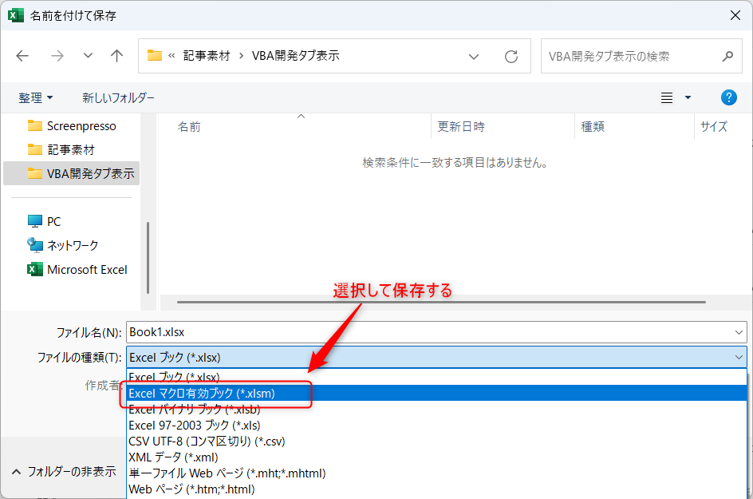Image resolution: width=753 pixels, height=499 pixels.
Task: Go back with the left arrow button
Action: tap(22, 56)
